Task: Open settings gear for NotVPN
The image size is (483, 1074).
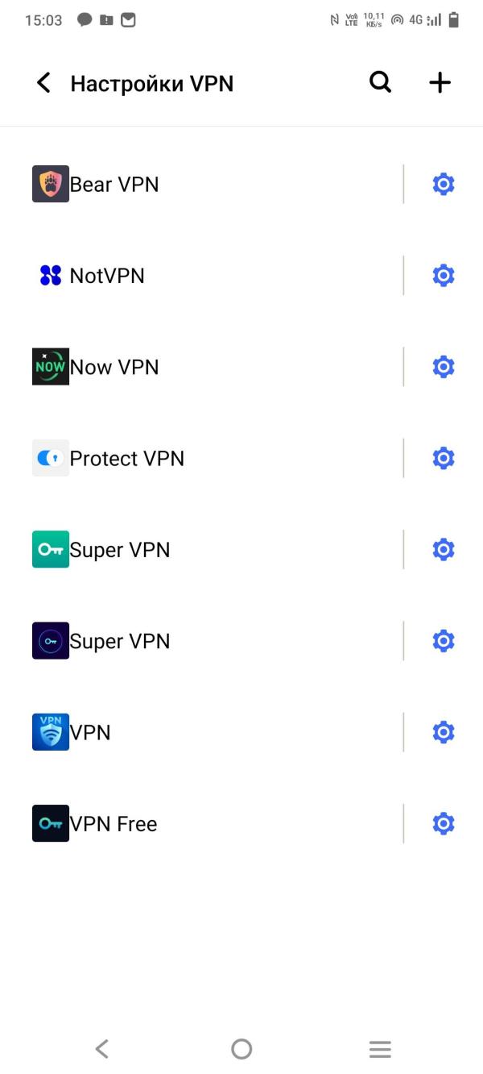Action: pos(444,276)
